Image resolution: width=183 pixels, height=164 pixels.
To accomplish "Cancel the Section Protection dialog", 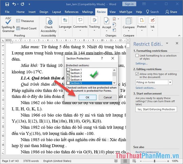I will 108,97.
